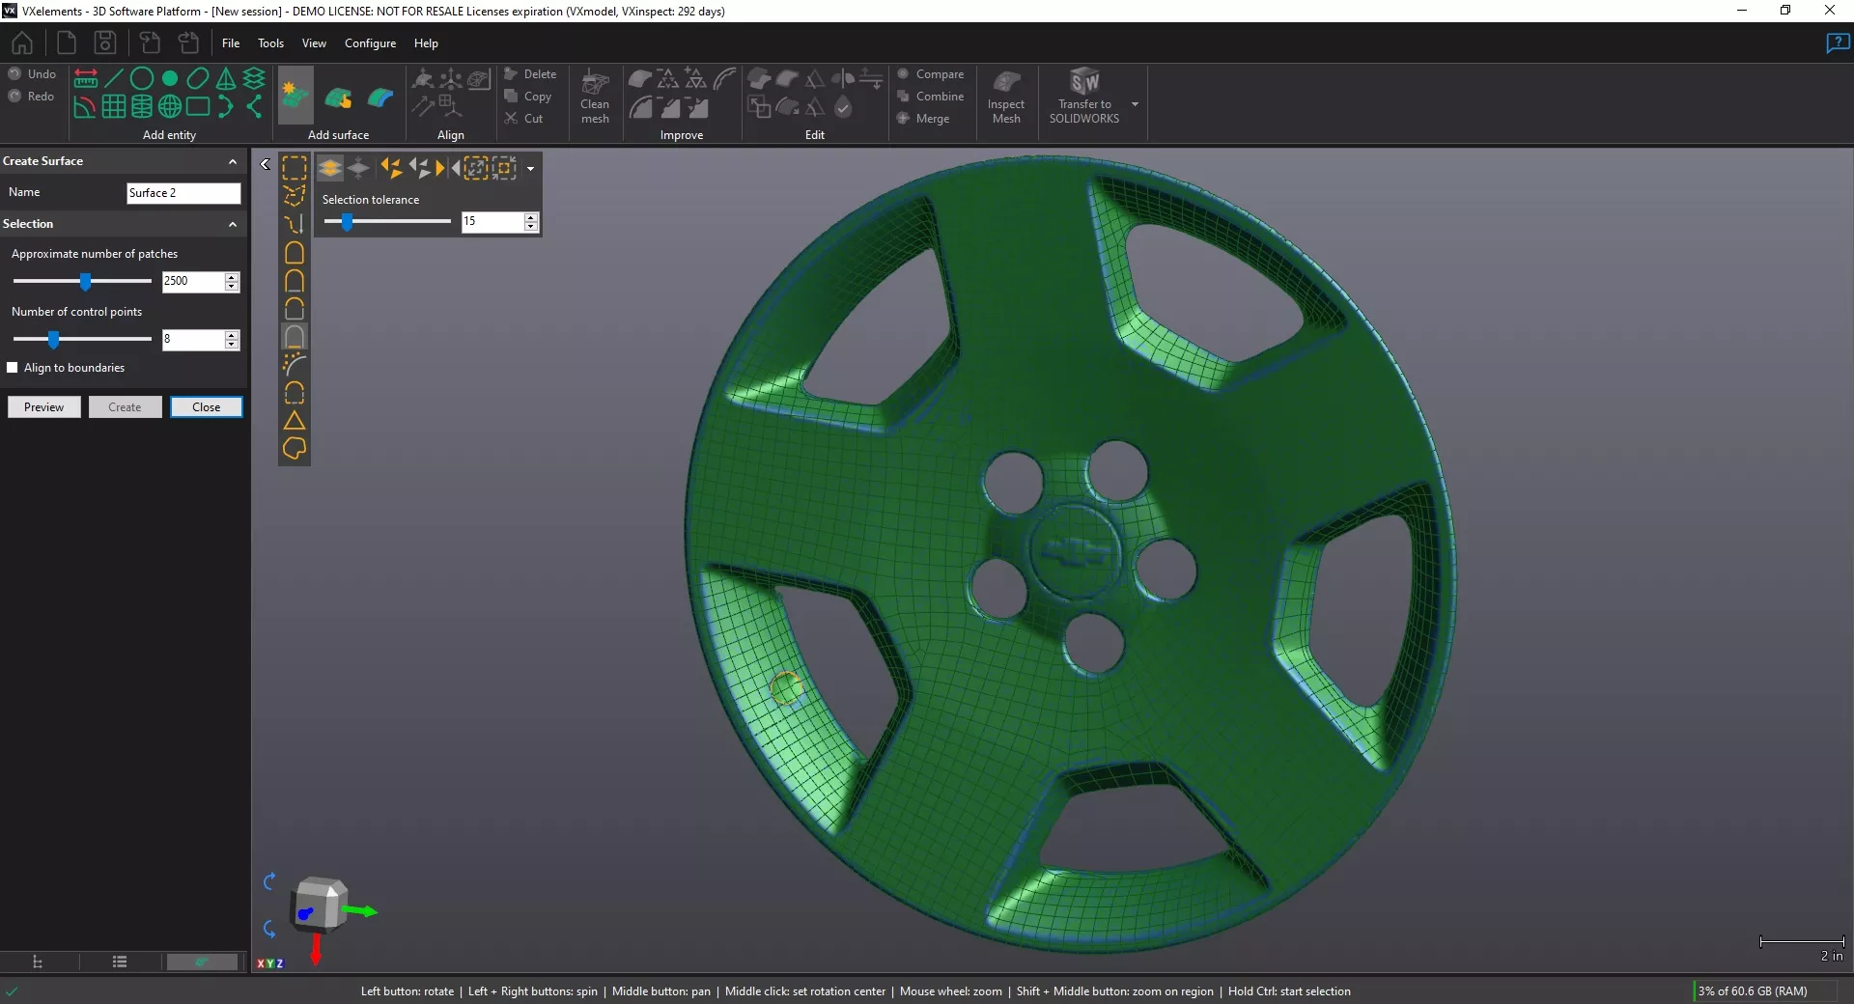Select the rectangle selection tool
This screenshot has width=1854, height=1004.
pos(295,168)
